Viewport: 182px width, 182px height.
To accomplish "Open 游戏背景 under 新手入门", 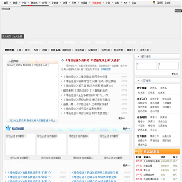I will point(154,99).
